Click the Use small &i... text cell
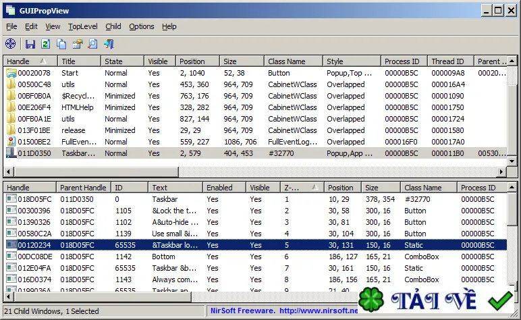 [x=175, y=234]
